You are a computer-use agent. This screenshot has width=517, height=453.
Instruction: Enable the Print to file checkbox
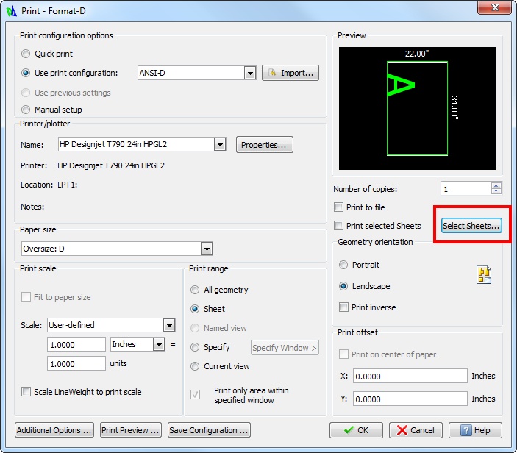[x=338, y=207]
